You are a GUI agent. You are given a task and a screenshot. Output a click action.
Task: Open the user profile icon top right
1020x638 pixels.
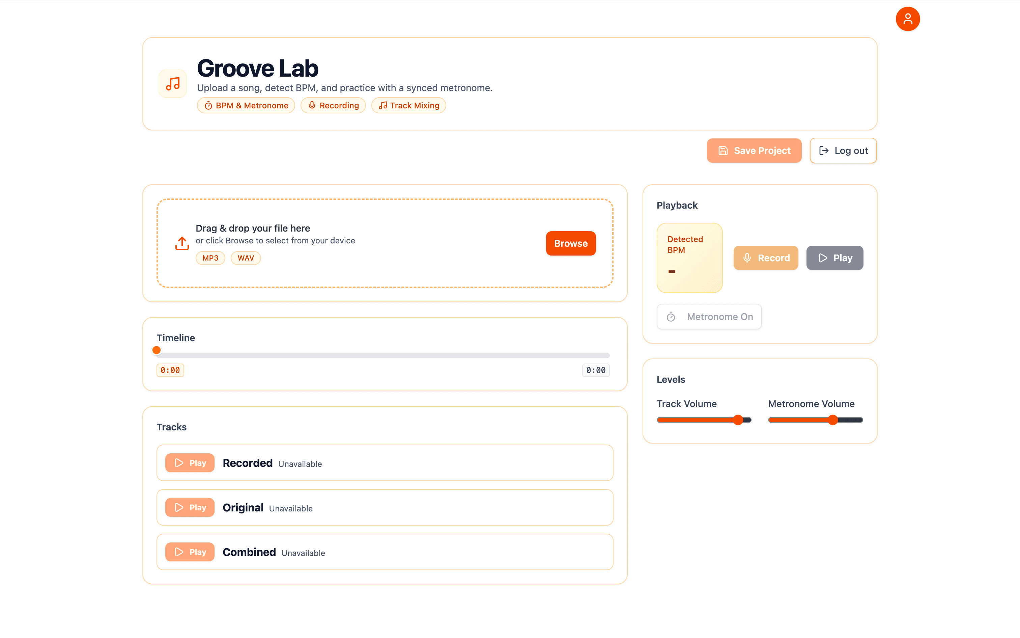(908, 19)
